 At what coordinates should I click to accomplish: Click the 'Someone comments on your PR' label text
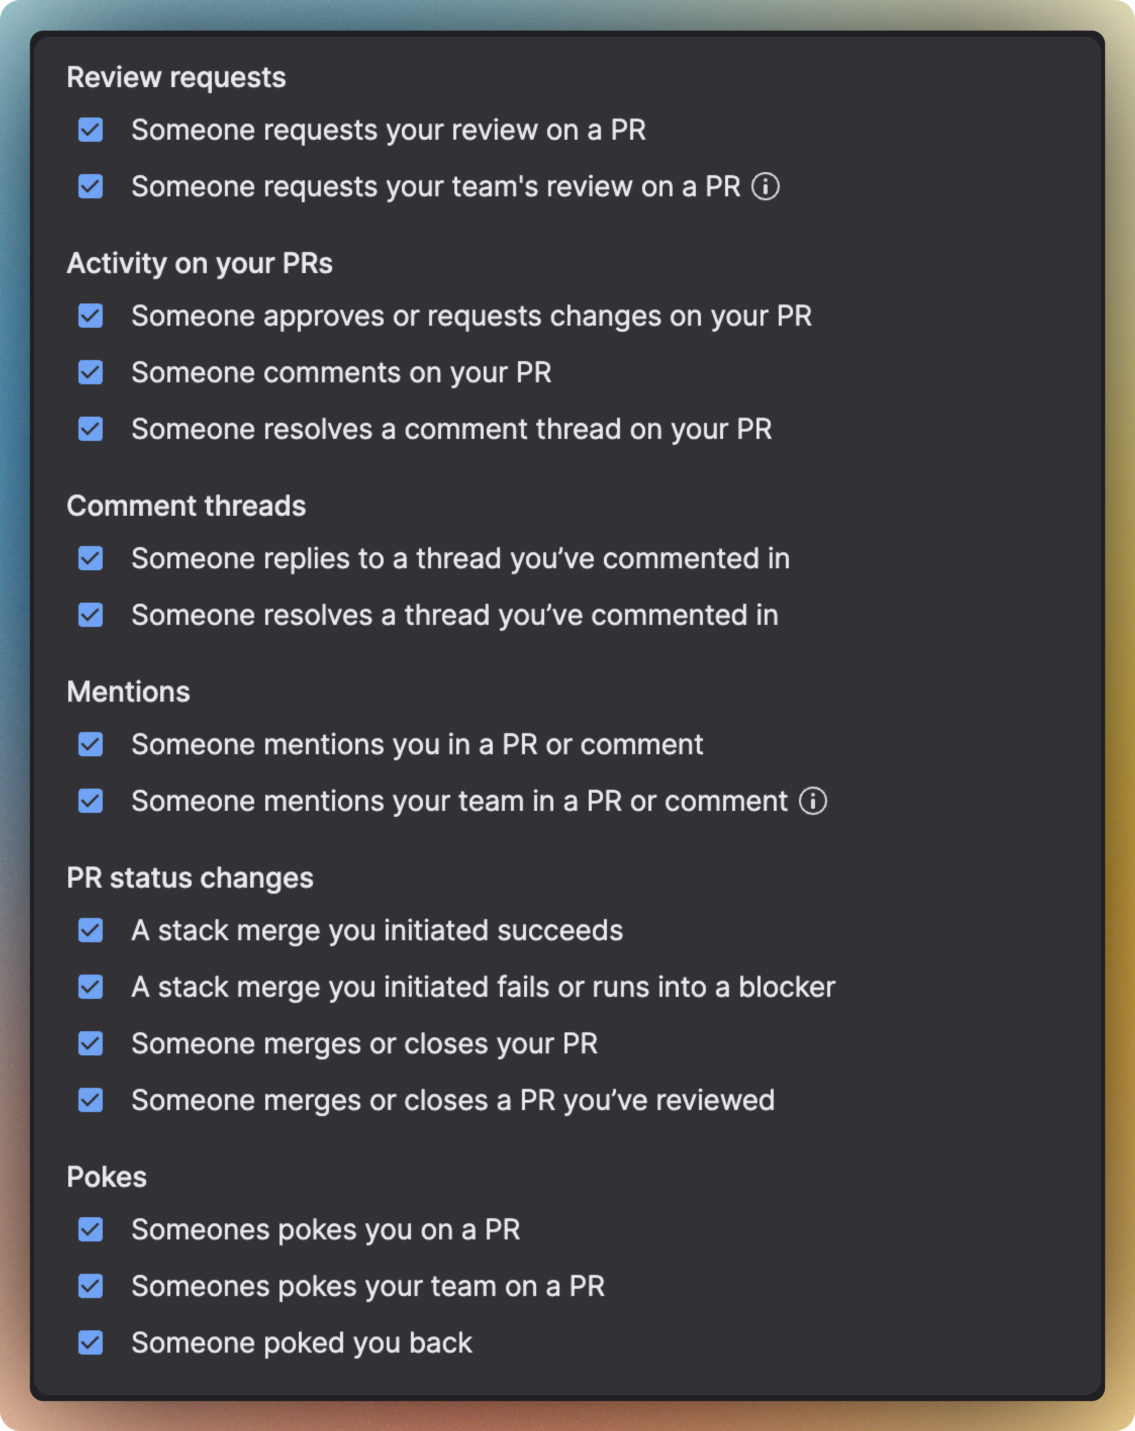click(341, 373)
